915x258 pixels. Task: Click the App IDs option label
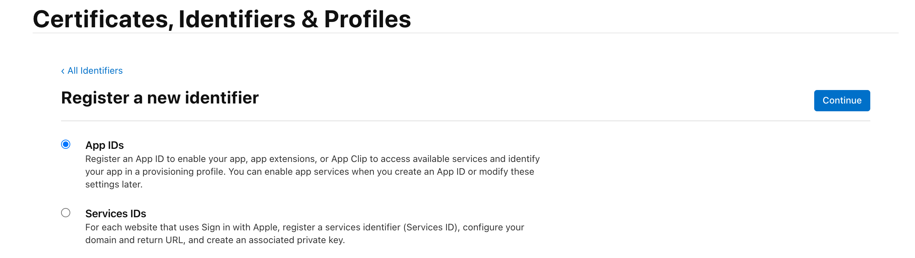(104, 145)
